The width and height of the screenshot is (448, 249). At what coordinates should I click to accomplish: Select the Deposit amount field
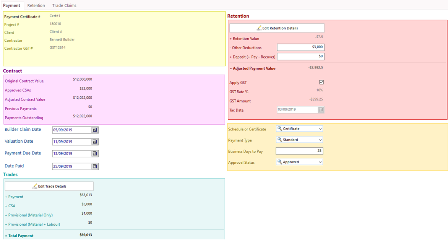[x=300, y=56]
